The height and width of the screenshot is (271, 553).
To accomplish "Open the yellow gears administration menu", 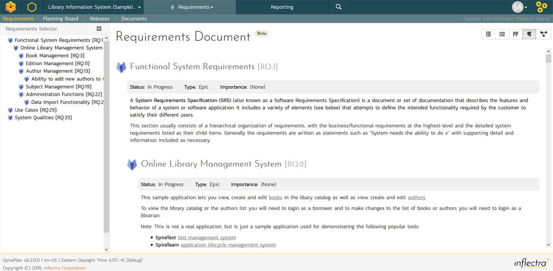I will pyautogui.click(x=541, y=7).
